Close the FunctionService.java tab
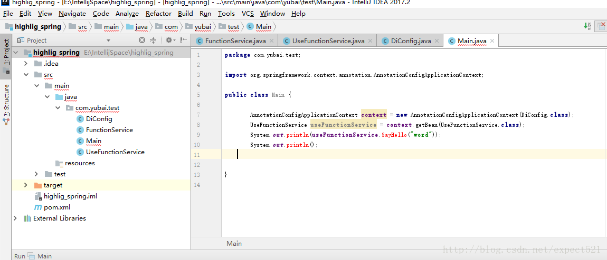Viewport: 607px width, 260px height. click(272, 41)
